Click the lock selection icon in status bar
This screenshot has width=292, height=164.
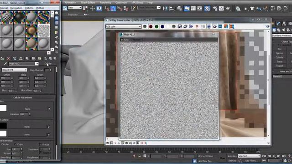point(139,156)
